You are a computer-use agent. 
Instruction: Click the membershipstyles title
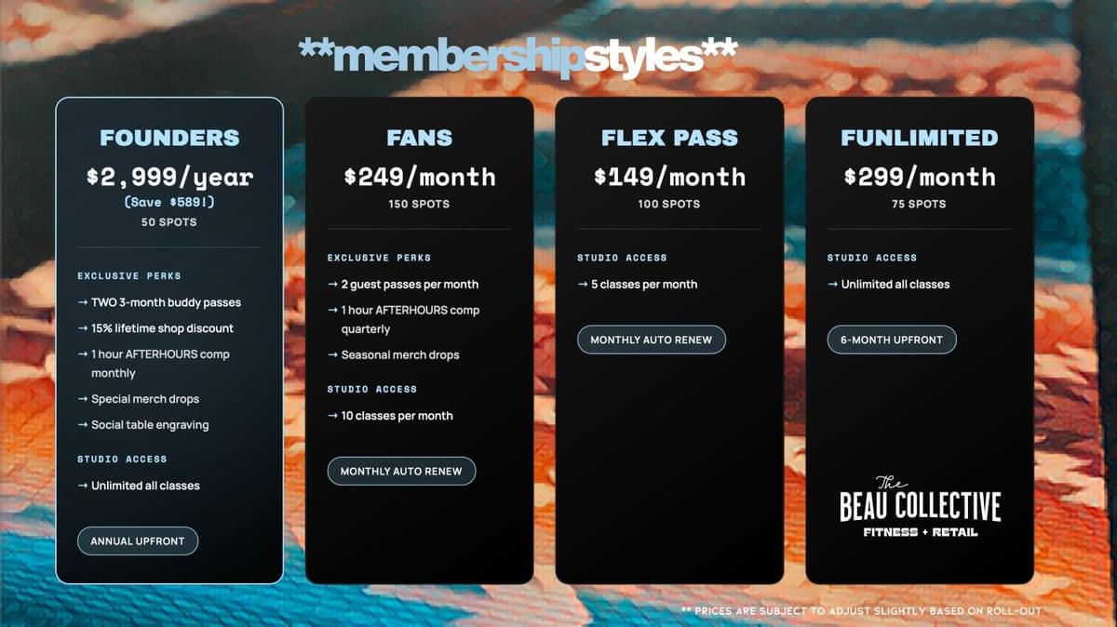coord(518,58)
